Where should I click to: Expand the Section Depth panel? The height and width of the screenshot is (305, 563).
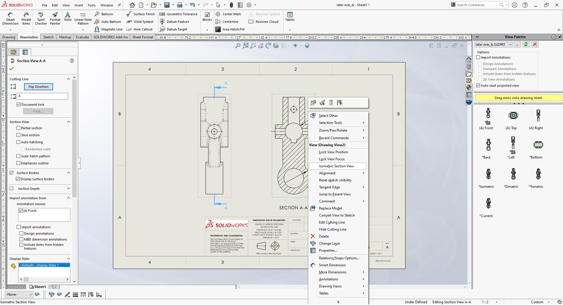click(x=69, y=189)
